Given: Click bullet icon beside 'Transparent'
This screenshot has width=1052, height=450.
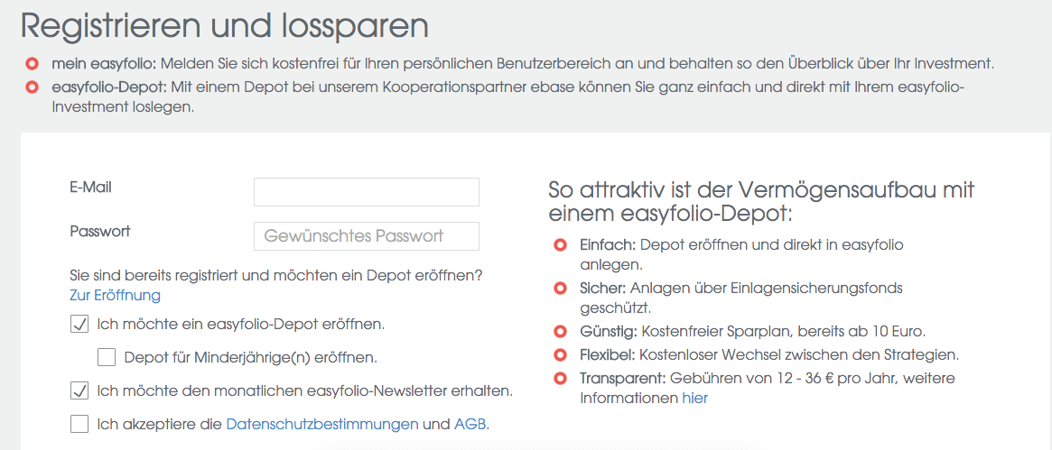Looking at the screenshot, I should (x=558, y=379).
